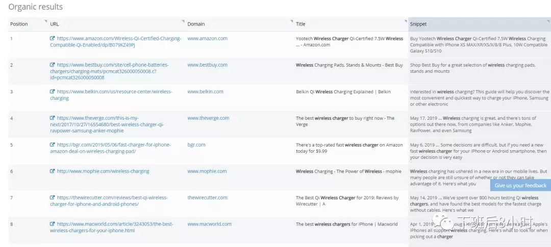Open the www.bestbuy.com domain link

207,65
